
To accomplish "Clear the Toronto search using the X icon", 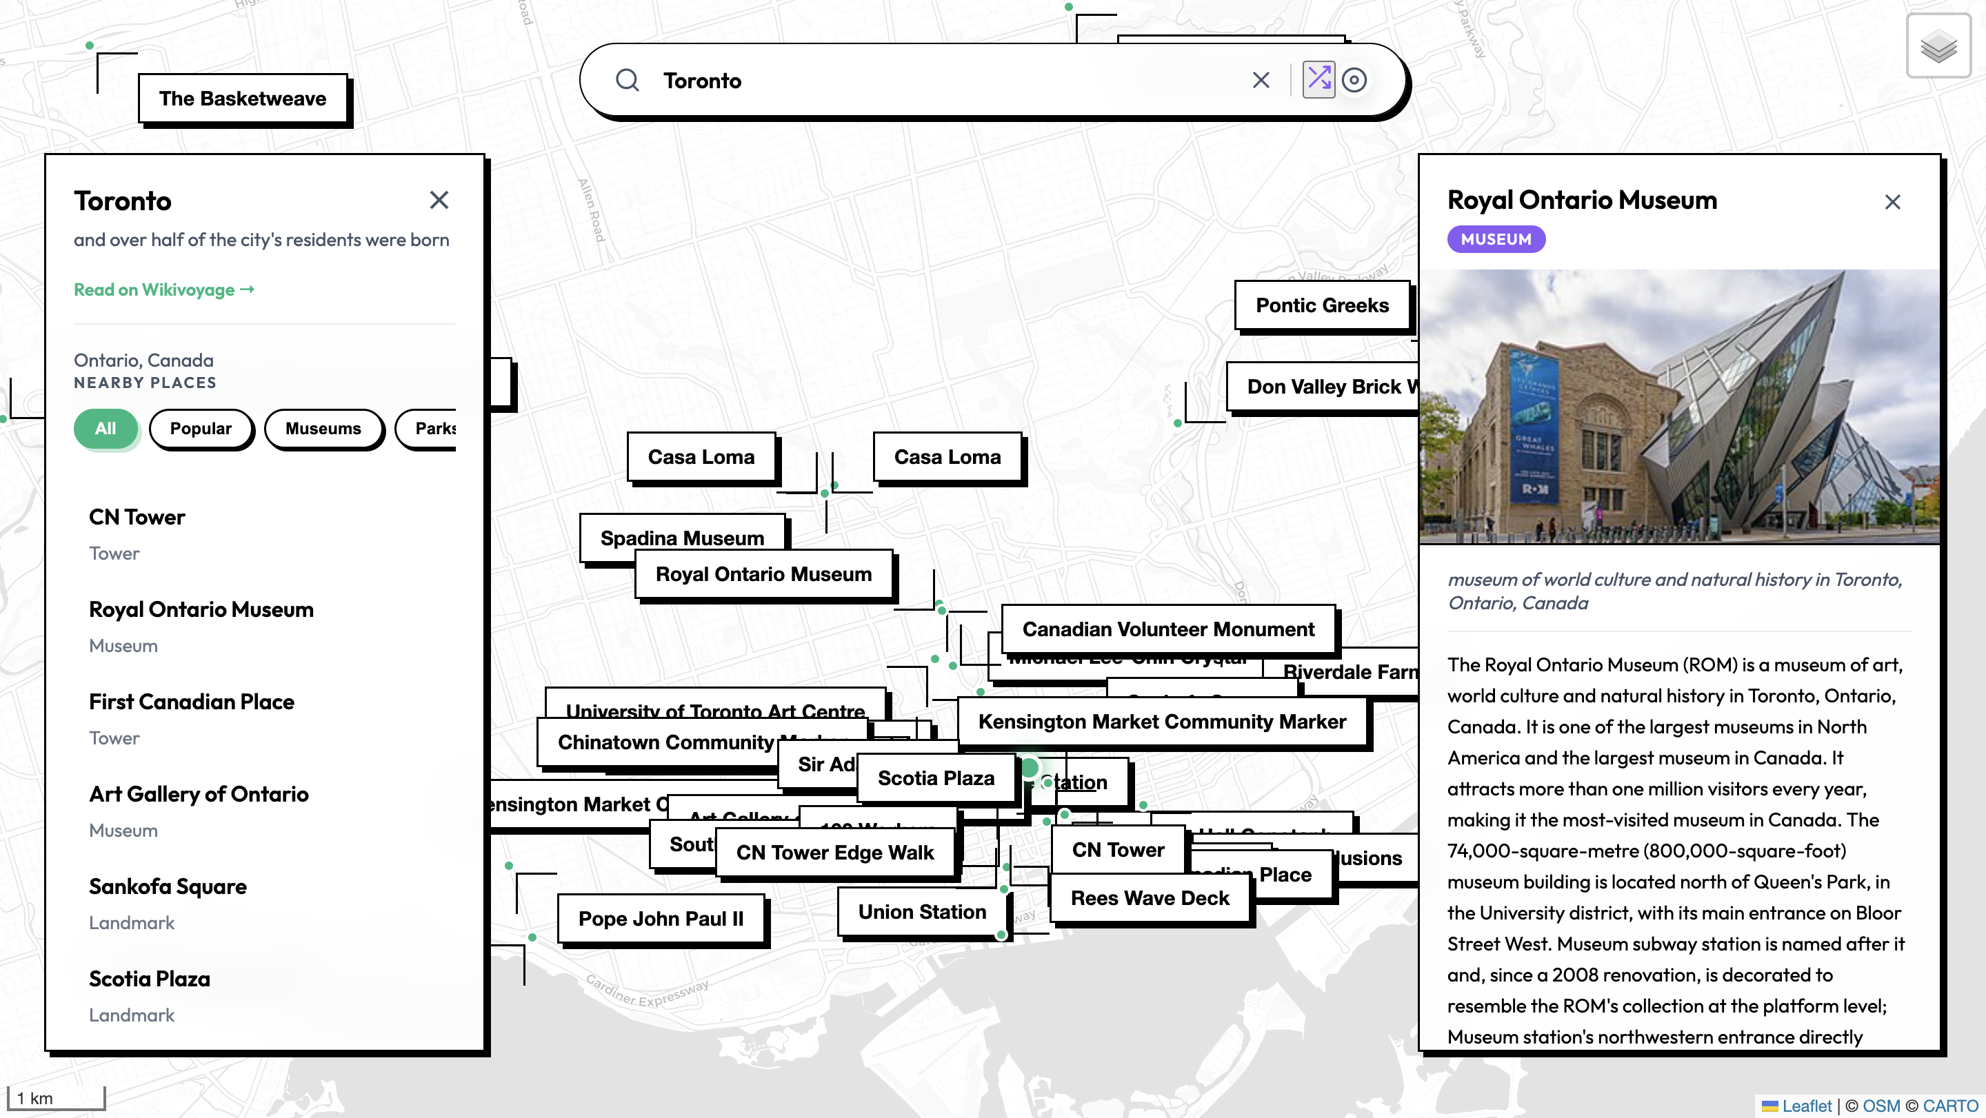I will coord(1261,79).
